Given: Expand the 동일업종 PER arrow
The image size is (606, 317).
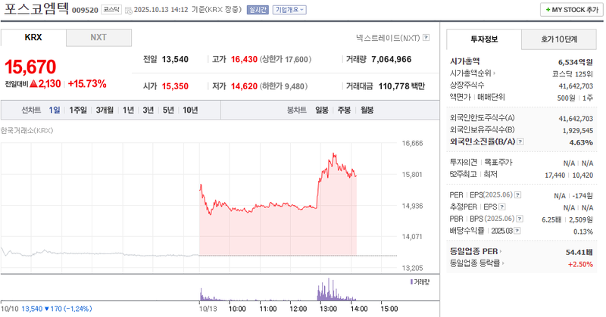Looking at the screenshot, I should tap(502, 250).
